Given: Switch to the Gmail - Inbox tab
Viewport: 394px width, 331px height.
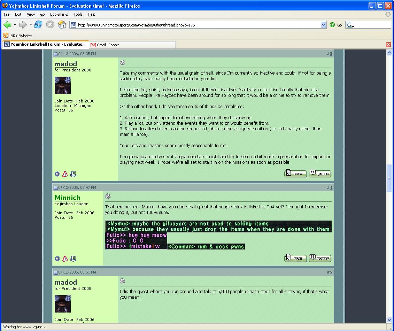Looking at the screenshot, I should (108, 45).
